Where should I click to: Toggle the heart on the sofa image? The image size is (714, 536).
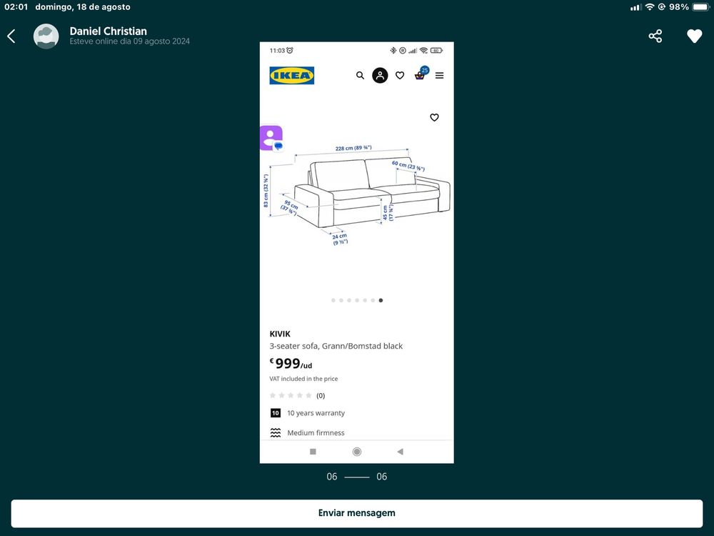point(434,118)
